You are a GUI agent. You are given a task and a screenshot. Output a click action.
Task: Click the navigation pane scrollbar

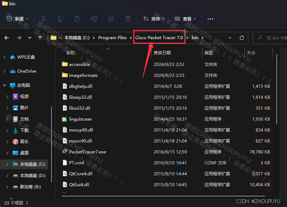coord(51,144)
